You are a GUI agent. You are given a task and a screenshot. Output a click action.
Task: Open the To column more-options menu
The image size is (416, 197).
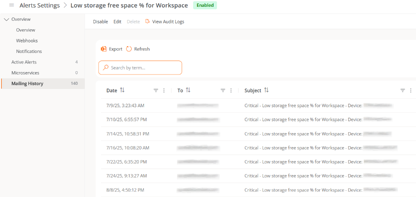click(x=231, y=91)
